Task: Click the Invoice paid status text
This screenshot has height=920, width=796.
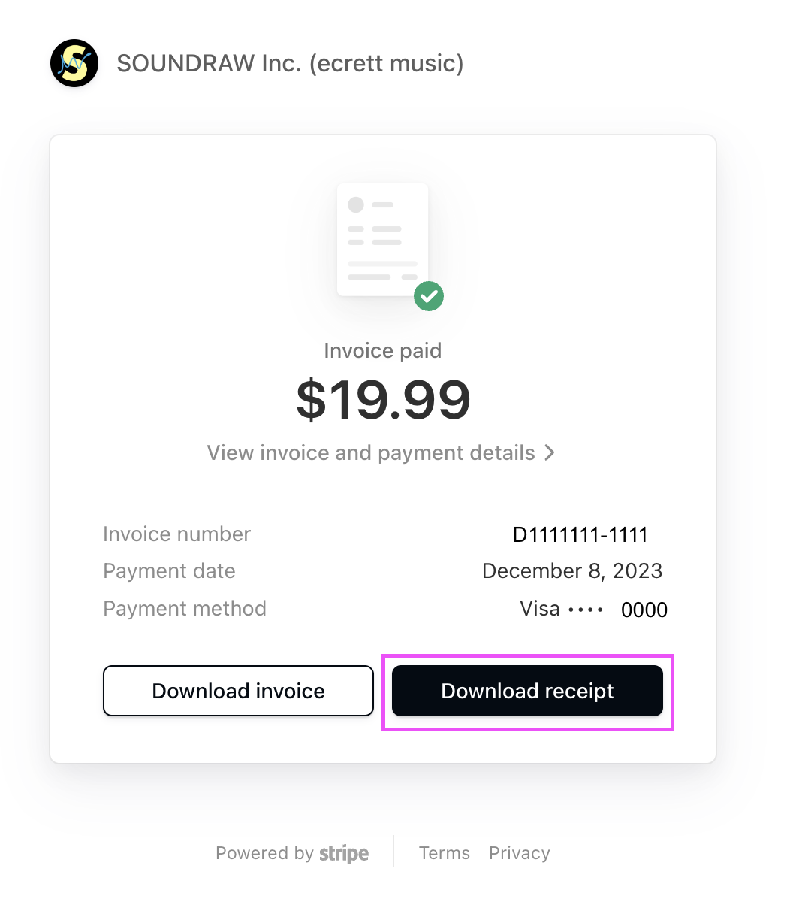Action: coord(383,350)
